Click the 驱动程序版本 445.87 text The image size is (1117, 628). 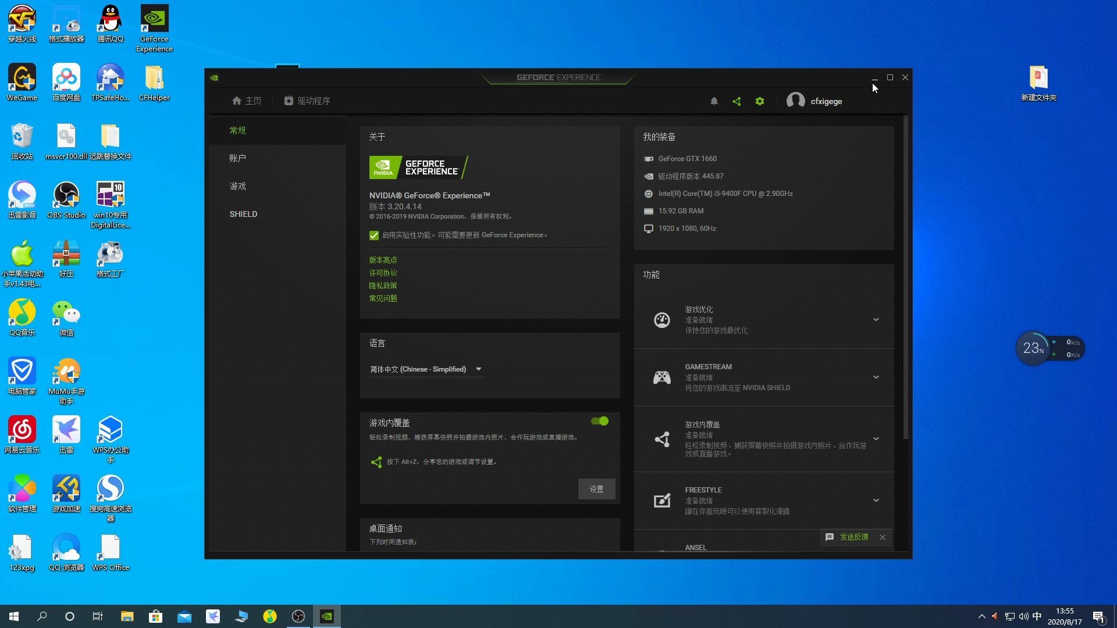[691, 176]
